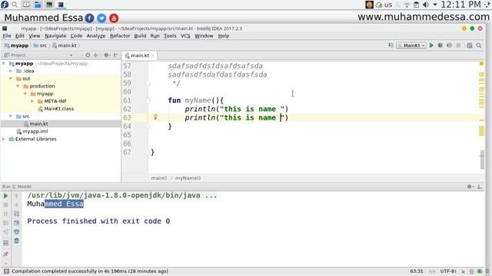Viewport: 492px width, 276px height.
Task: Hide the Project tool window
Action: [116, 55]
